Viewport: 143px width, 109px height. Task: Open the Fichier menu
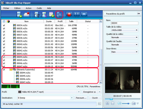tap(6, 8)
